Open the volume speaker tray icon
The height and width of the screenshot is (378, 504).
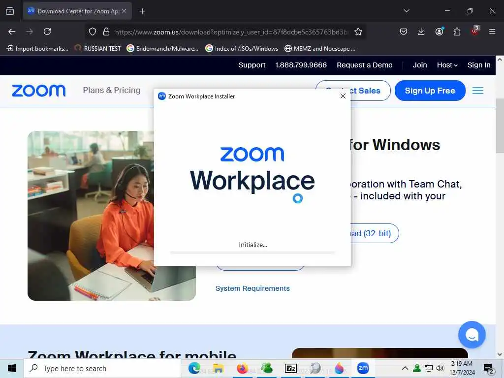(x=440, y=368)
